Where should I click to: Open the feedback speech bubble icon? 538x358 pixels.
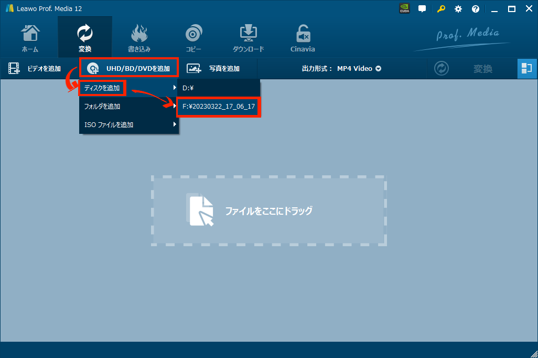(422, 9)
